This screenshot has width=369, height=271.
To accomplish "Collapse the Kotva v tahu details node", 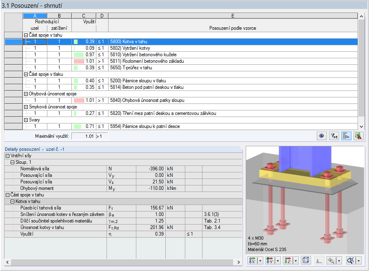I will click(13, 201).
